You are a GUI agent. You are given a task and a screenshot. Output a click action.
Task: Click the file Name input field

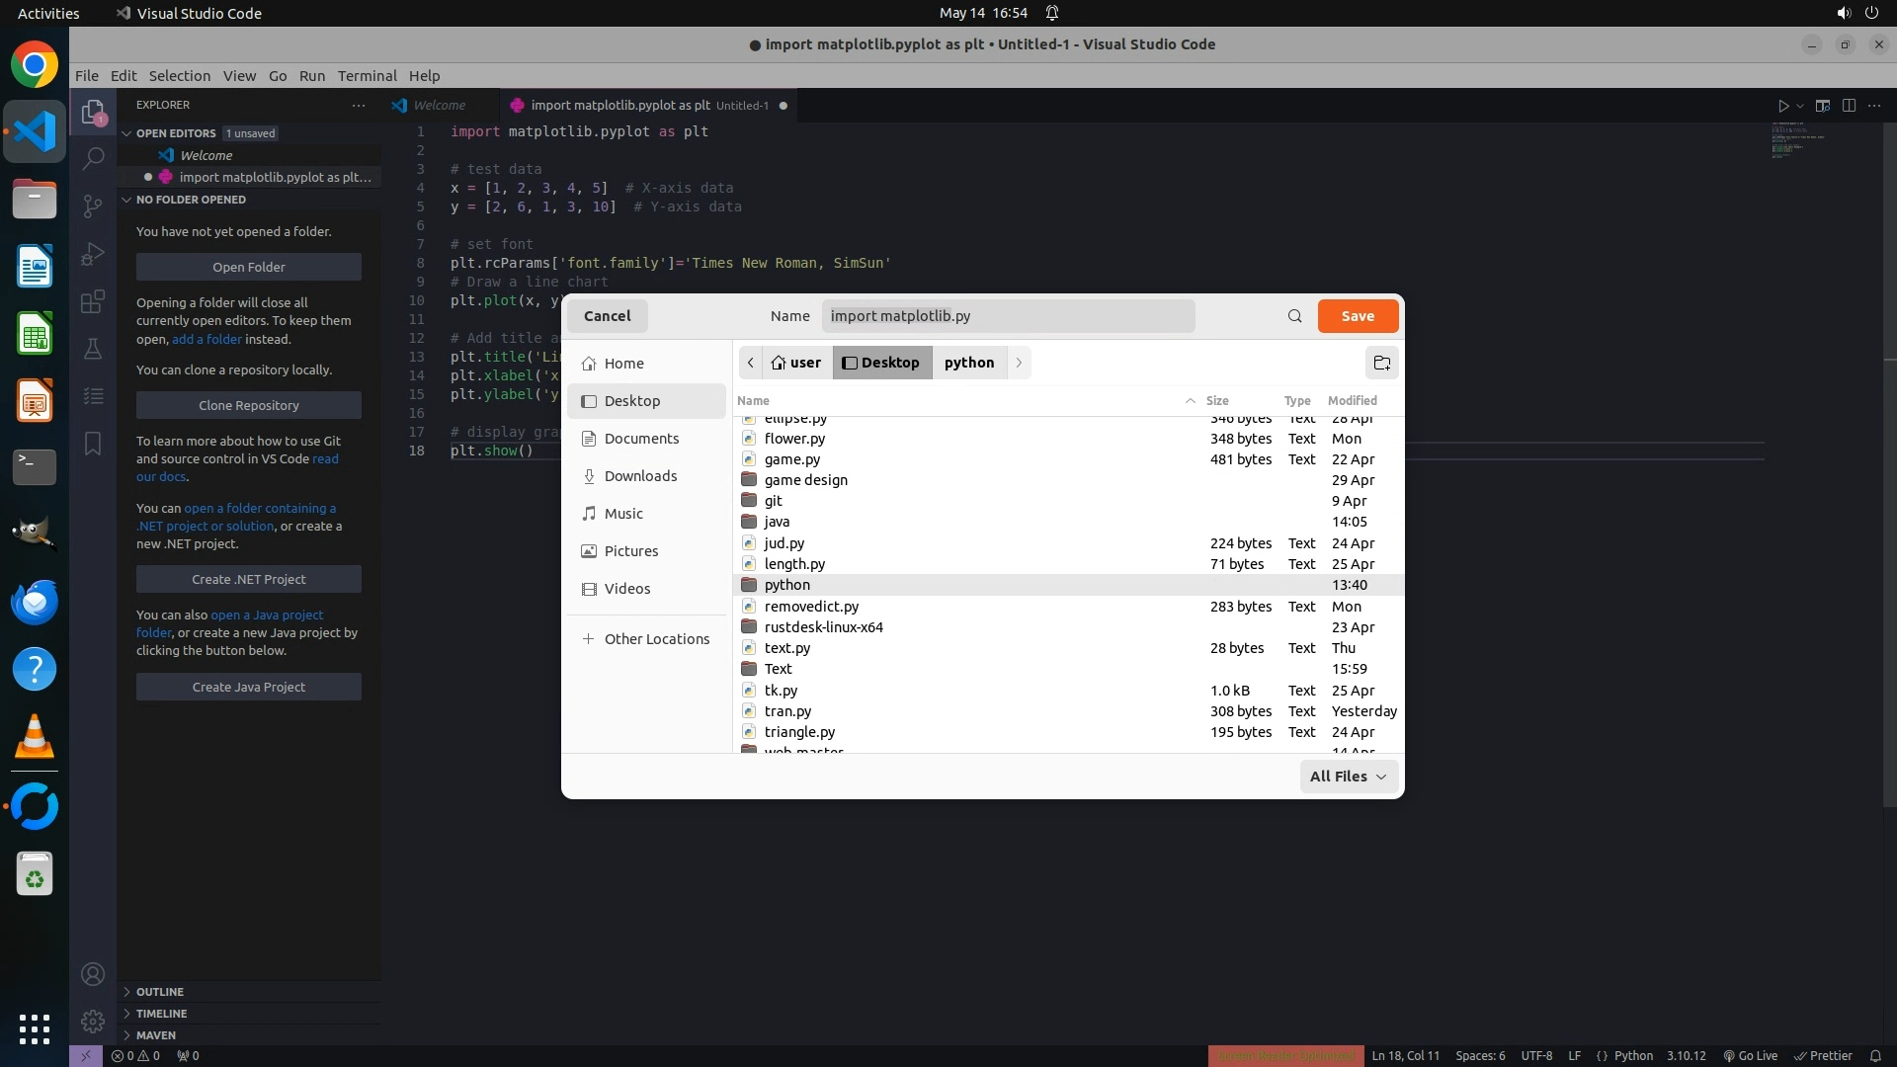tap(1008, 316)
